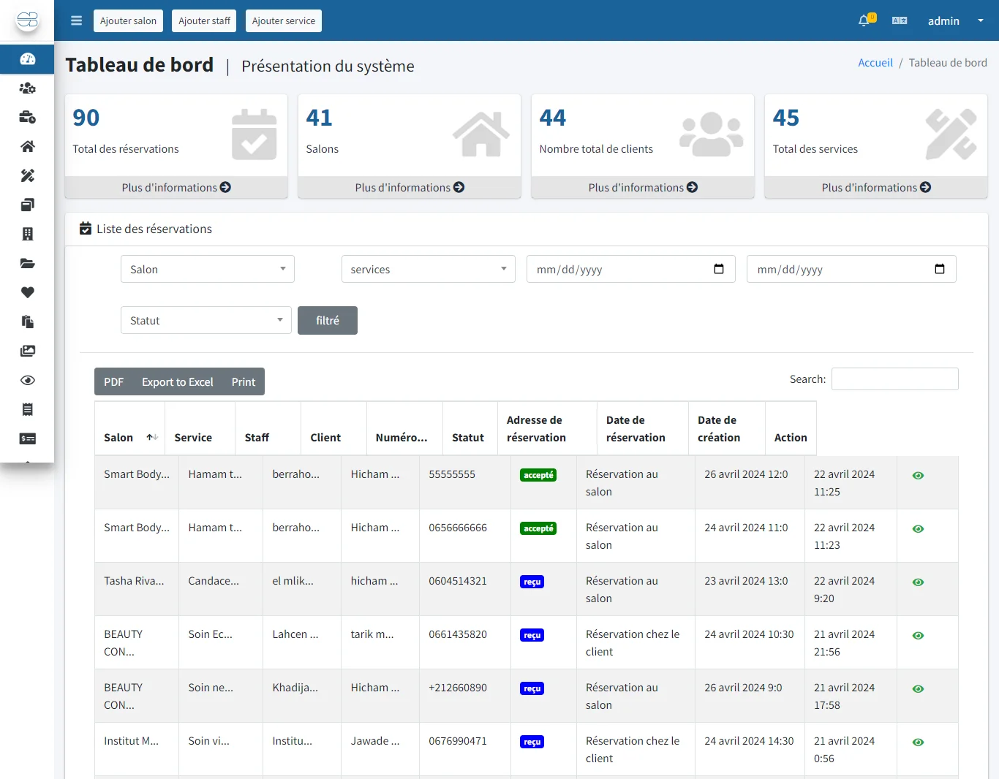This screenshot has height=779, width=999.
Task: Open the receipt sidebar icon
Action: pyautogui.click(x=27, y=410)
